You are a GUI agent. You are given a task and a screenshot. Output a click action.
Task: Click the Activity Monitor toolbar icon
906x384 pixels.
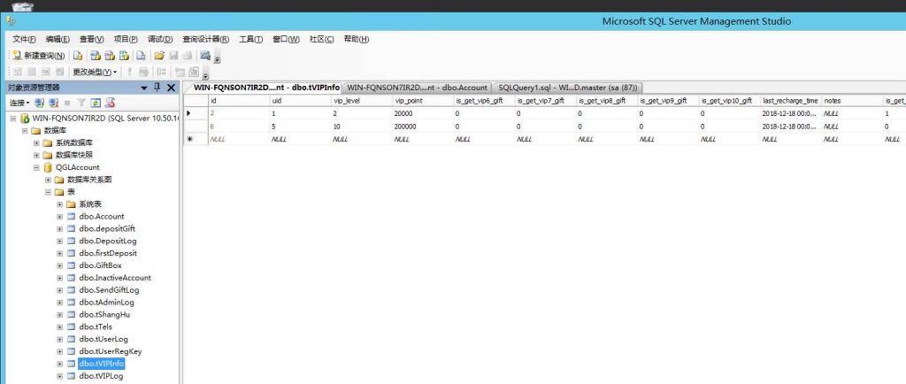coord(205,56)
